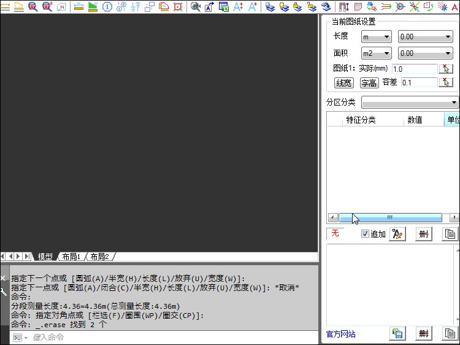Viewport: 460px width, 345px height.
Task: Toggle the 追加 checkbox
Action: pyautogui.click(x=365, y=234)
